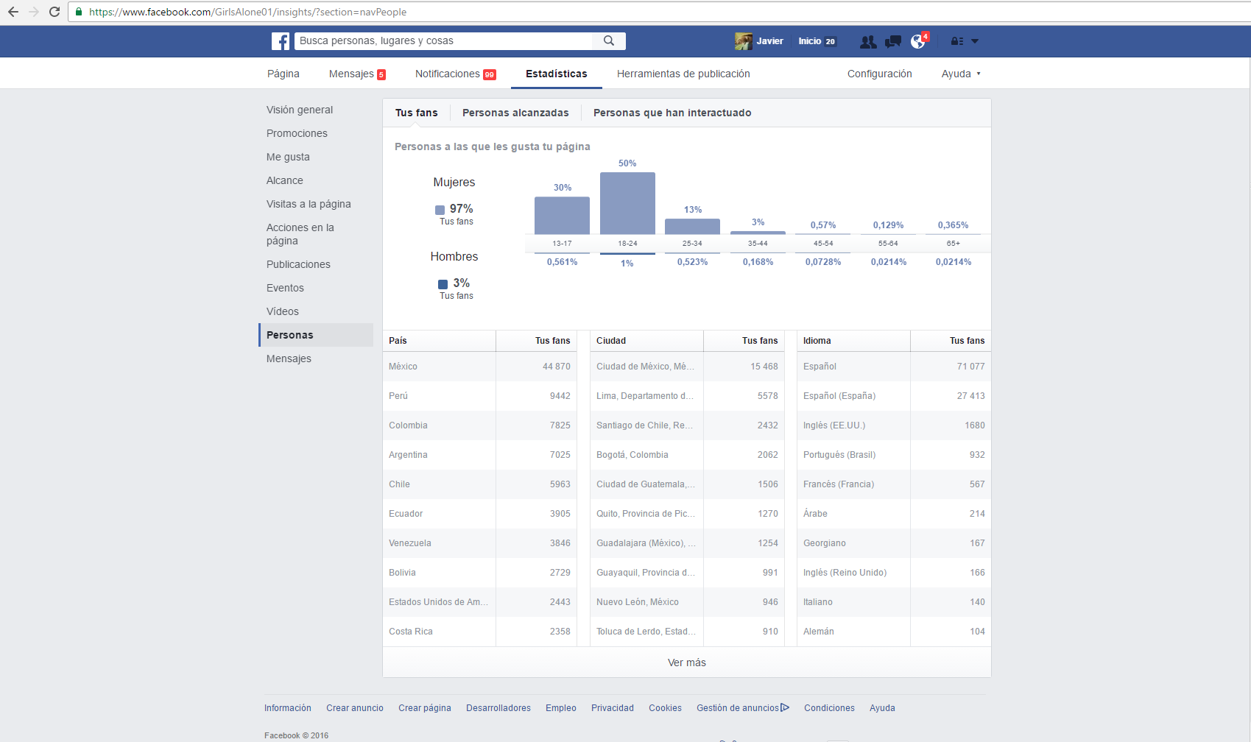
Task: Click Ver más to show more rows
Action: [x=687, y=662]
